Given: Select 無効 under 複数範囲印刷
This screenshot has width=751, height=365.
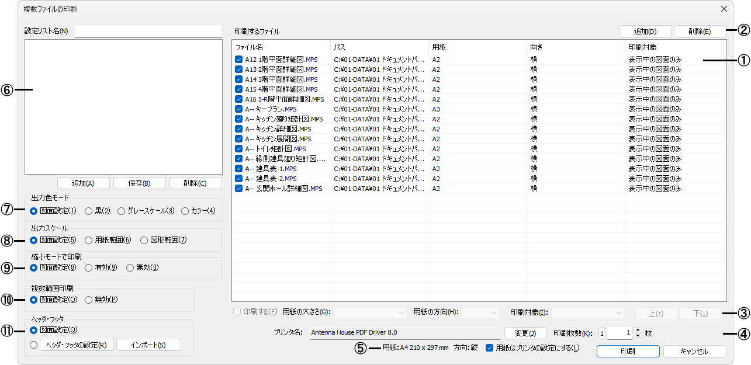Looking at the screenshot, I should [88, 300].
